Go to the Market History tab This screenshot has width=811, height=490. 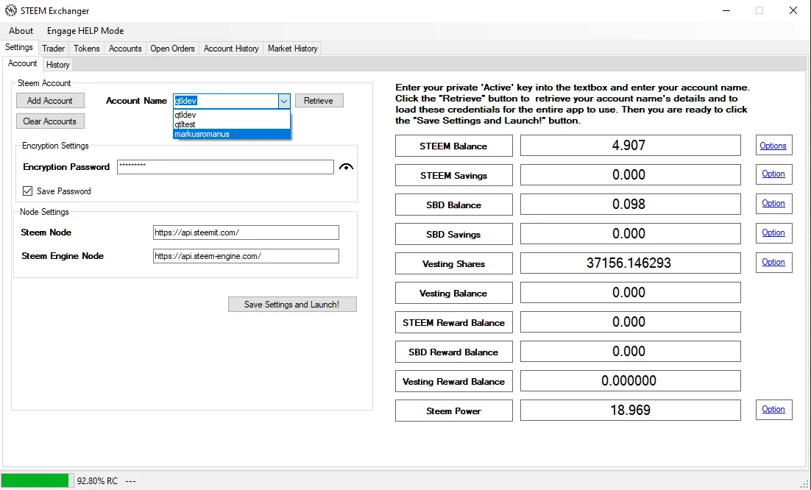292,48
